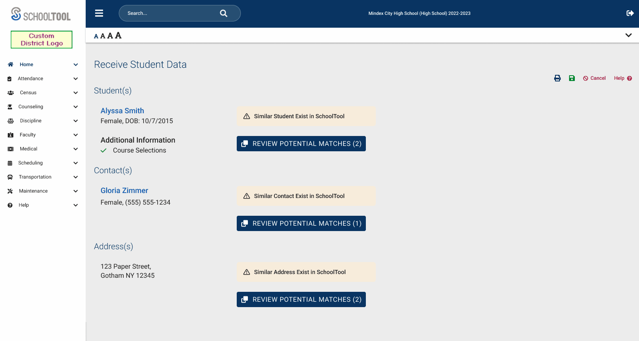Click the logout icon in header
The image size is (639, 341).
[630, 13]
